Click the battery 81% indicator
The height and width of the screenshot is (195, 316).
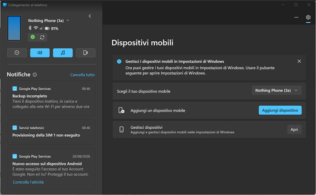tap(51, 29)
